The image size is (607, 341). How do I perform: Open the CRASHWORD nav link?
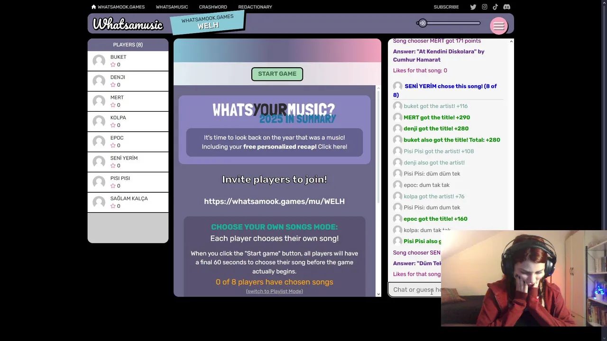pyautogui.click(x=213, y=7)
